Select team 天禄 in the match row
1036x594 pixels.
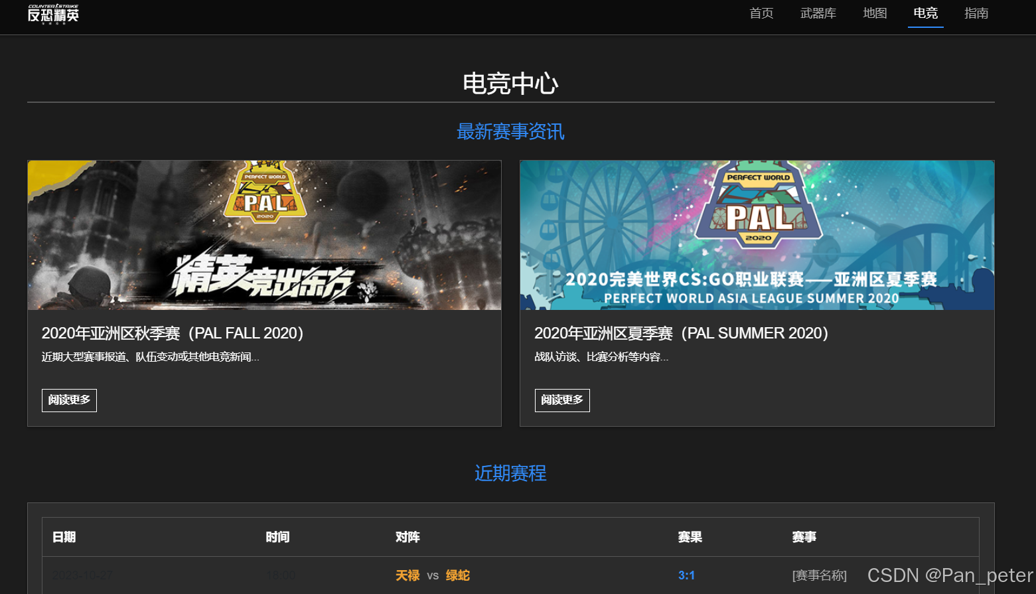point(407,575)
